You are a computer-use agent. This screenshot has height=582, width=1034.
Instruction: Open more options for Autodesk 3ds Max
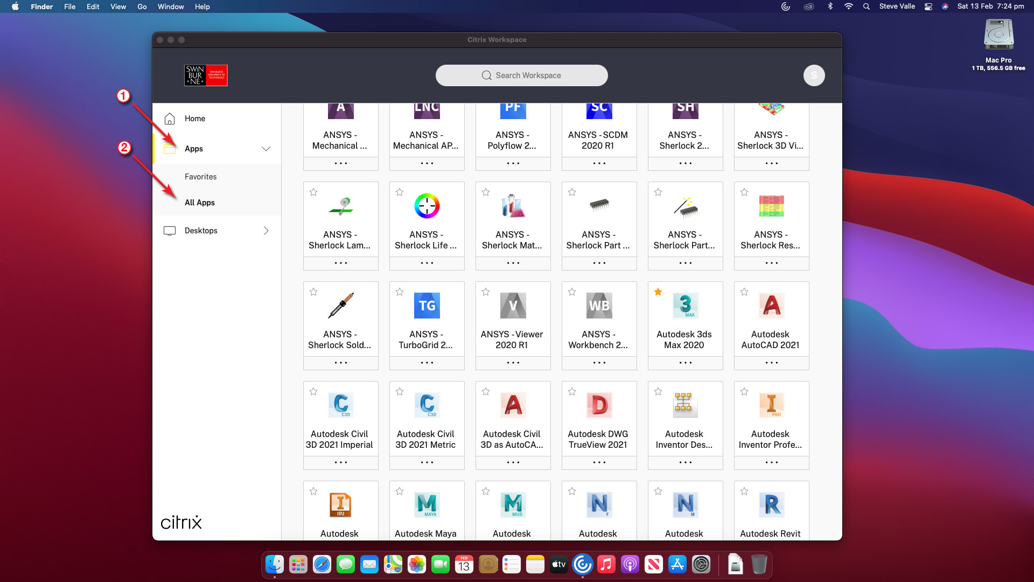685,363
